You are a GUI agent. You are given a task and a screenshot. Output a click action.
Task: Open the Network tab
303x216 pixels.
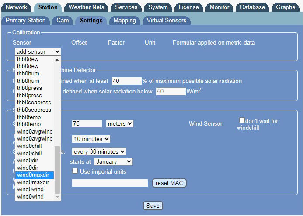17,7
